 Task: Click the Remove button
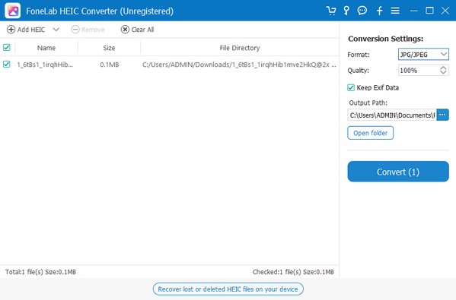click(x=88, y=30)
